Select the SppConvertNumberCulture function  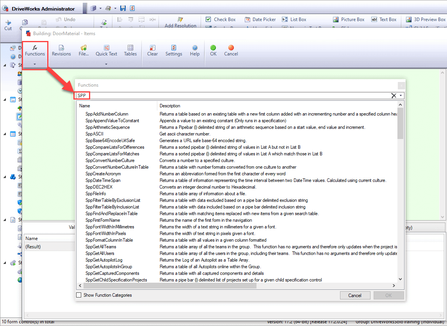click(x=110, y=160)
